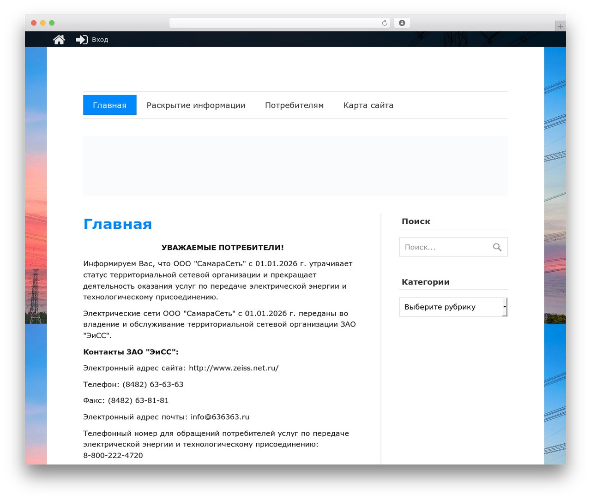591x500 pixels.
Task: Click the browser address bar
Action: [280, 23]
